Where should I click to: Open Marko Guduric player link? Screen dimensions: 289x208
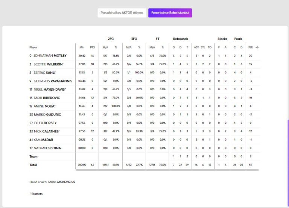[x=47, y=115]
